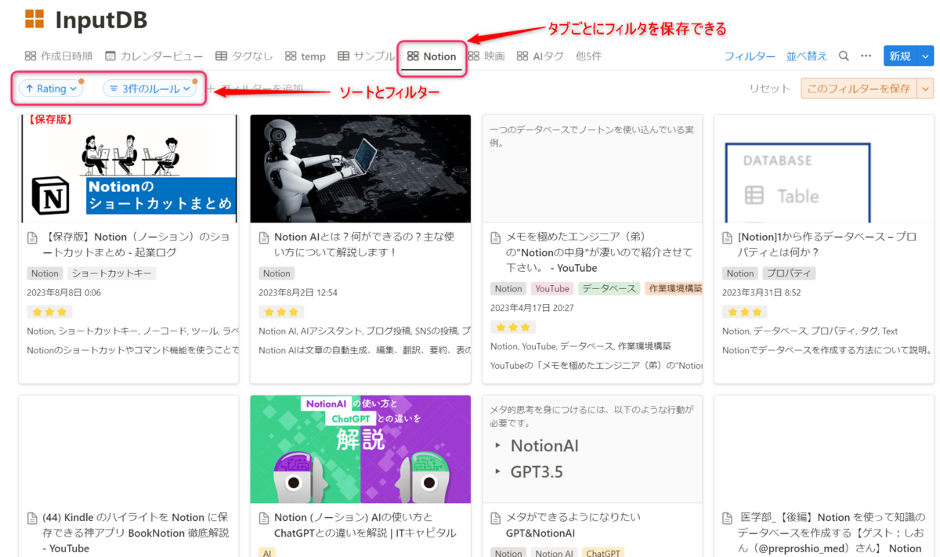Click page icon of (44) Kindle card
Image resolution: width=940 pixels, height=557 pixels.
coord(32,519)
